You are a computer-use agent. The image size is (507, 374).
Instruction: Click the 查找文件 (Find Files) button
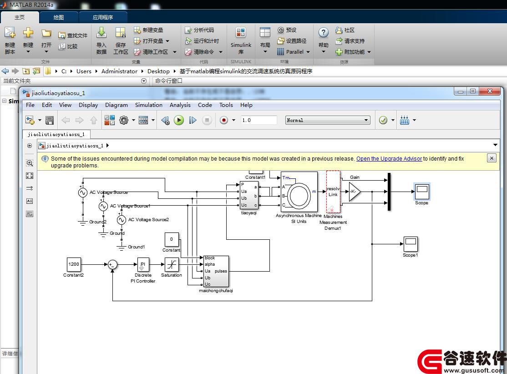pyautogui.click(x=73, y=35)
